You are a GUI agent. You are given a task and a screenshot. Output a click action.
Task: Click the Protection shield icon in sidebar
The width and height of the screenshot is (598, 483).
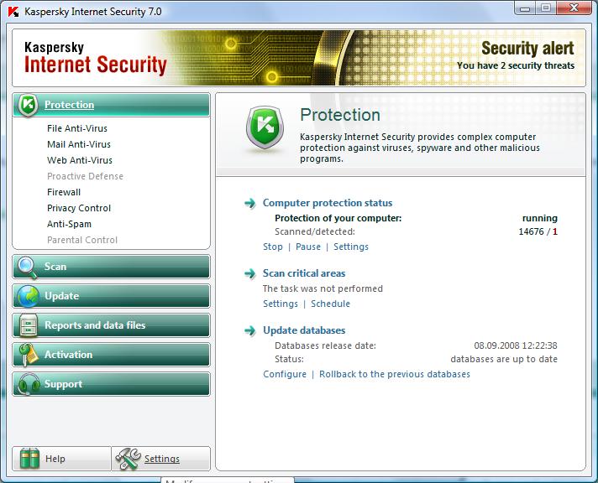pyautogui.click(x=29, y=105)
